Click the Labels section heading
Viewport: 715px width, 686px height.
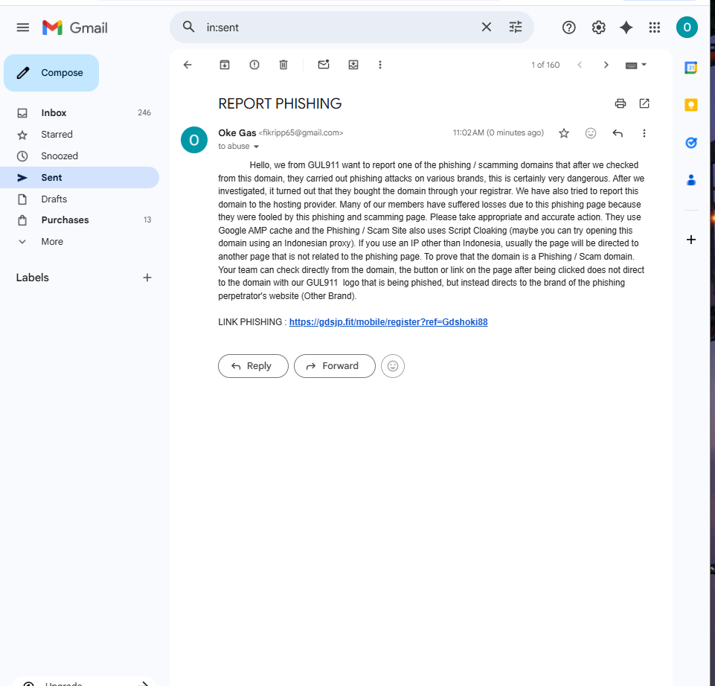pos(33,278)
